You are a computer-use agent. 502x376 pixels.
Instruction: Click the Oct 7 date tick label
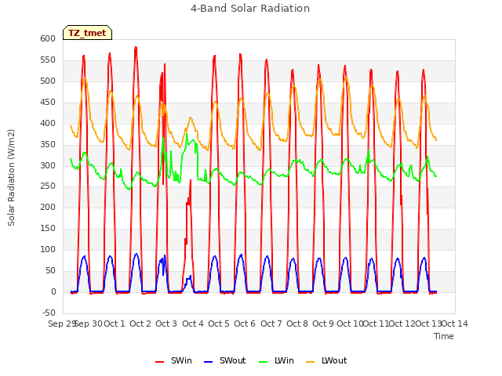[271, 324]
